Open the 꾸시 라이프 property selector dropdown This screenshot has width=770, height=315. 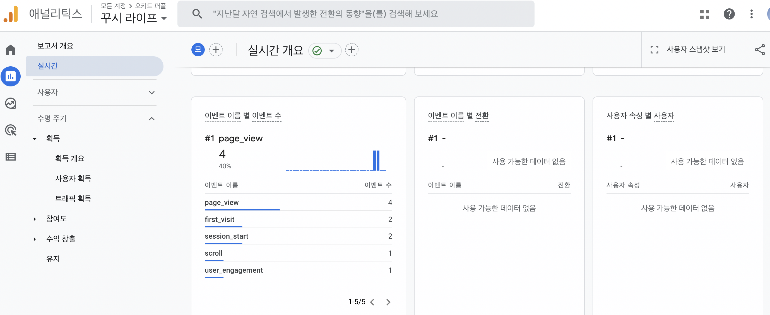tap(134, 18)
